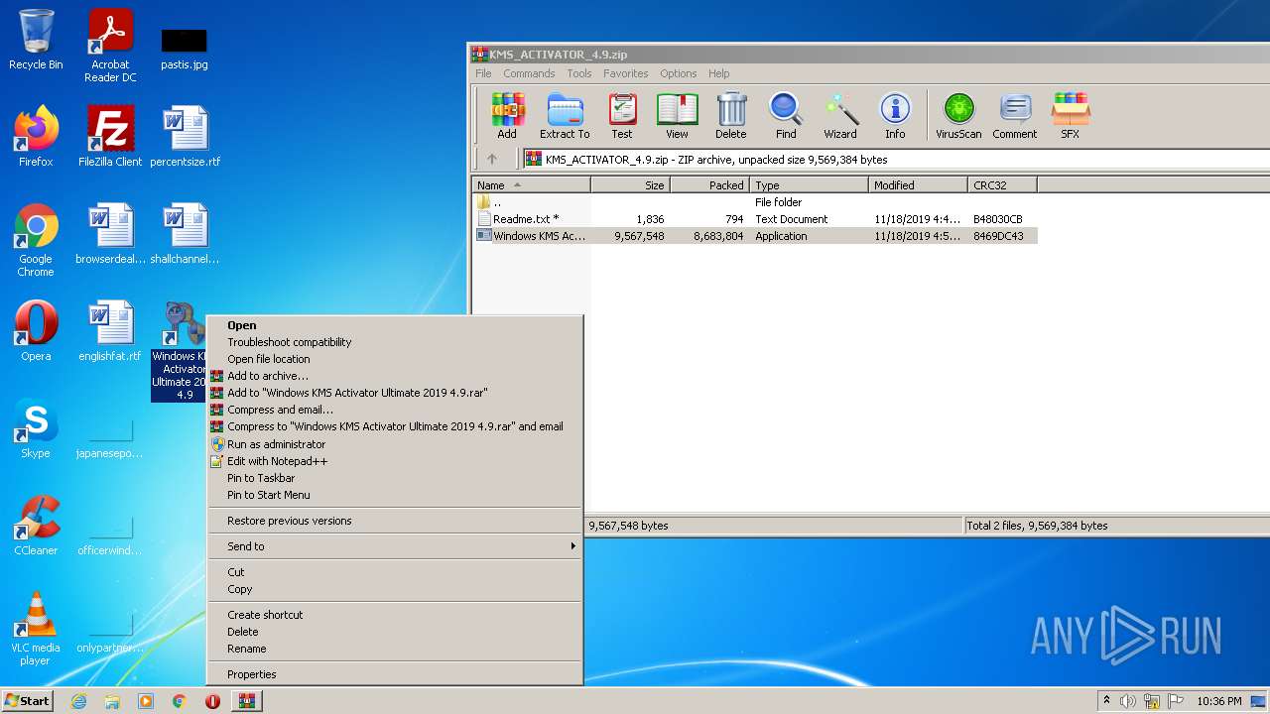Select the Firefox desktop shortcut

pyautogui.click(x=36, y=136)
